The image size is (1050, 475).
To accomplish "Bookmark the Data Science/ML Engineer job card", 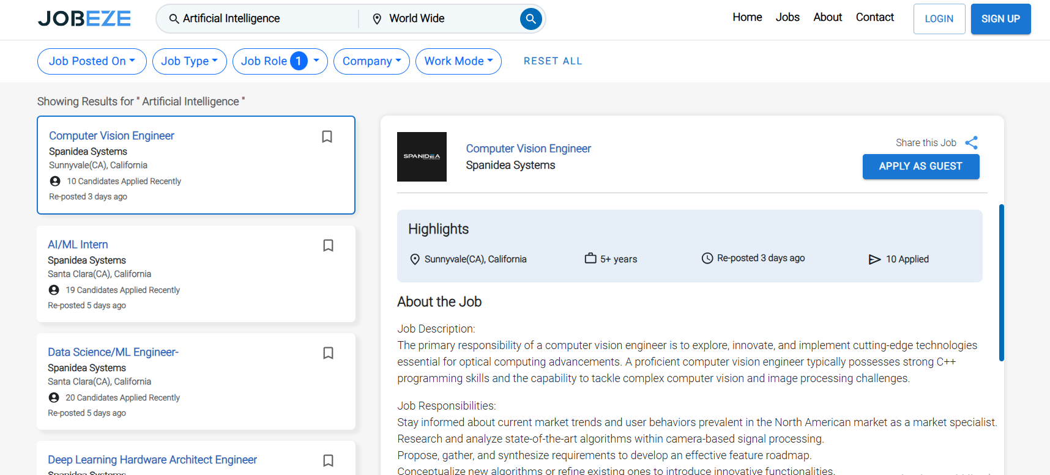I will click(329, 353).
